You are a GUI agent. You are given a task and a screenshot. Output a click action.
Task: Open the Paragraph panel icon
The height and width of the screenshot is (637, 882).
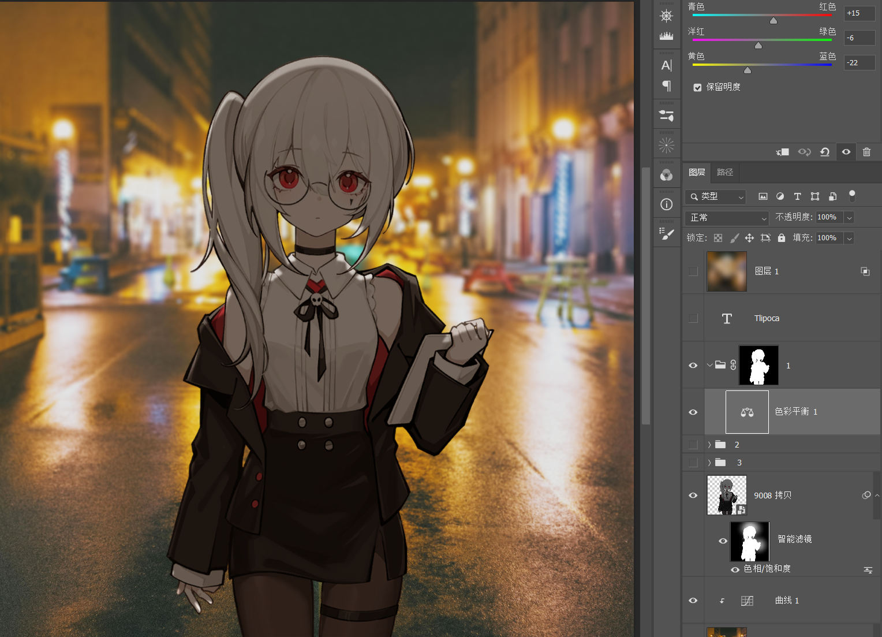click(x=667, y=86)
